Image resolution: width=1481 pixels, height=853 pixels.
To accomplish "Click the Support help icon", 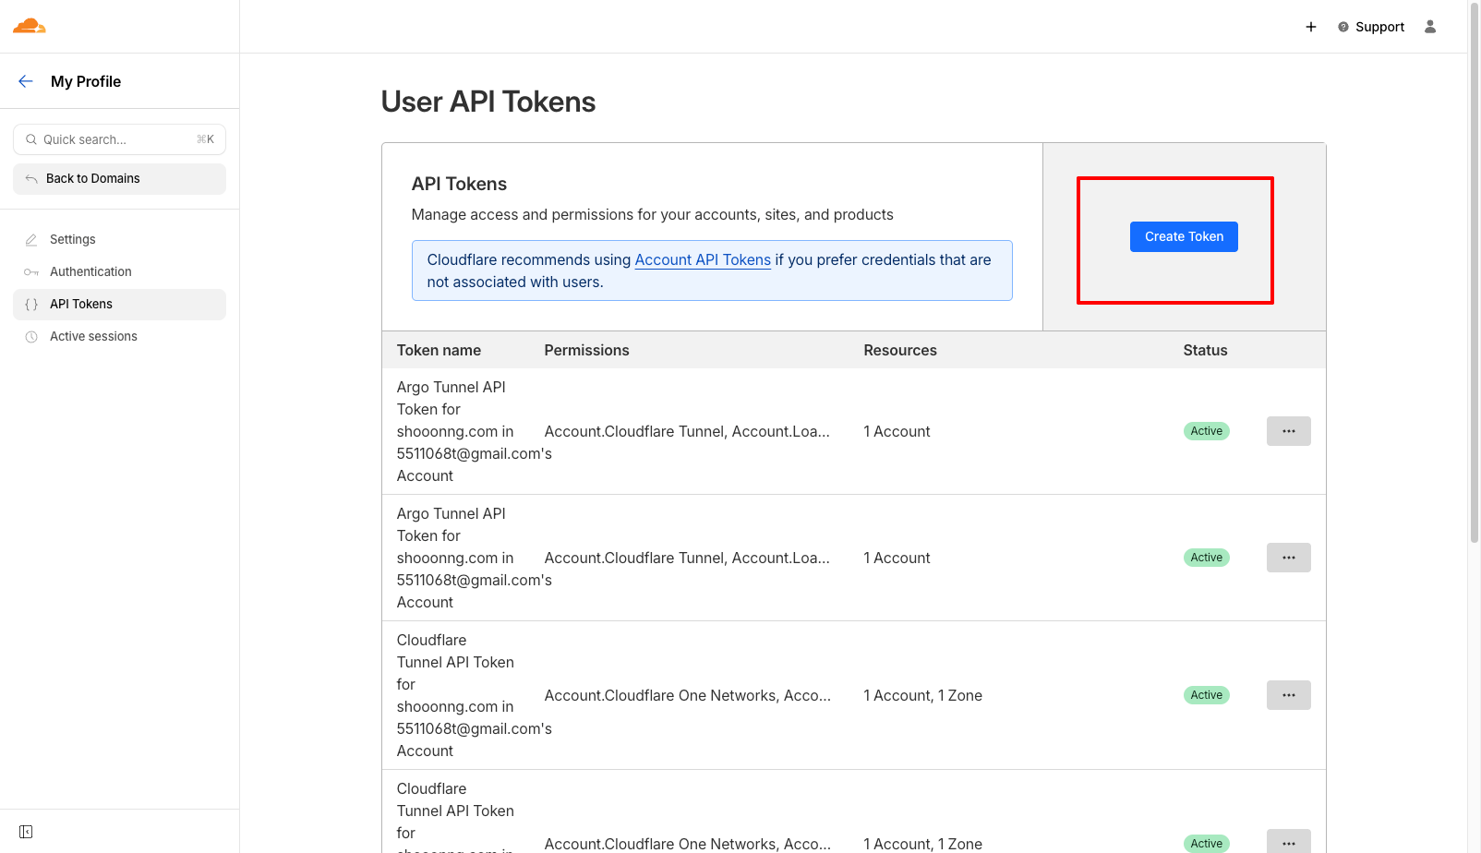I will 1343,27.
